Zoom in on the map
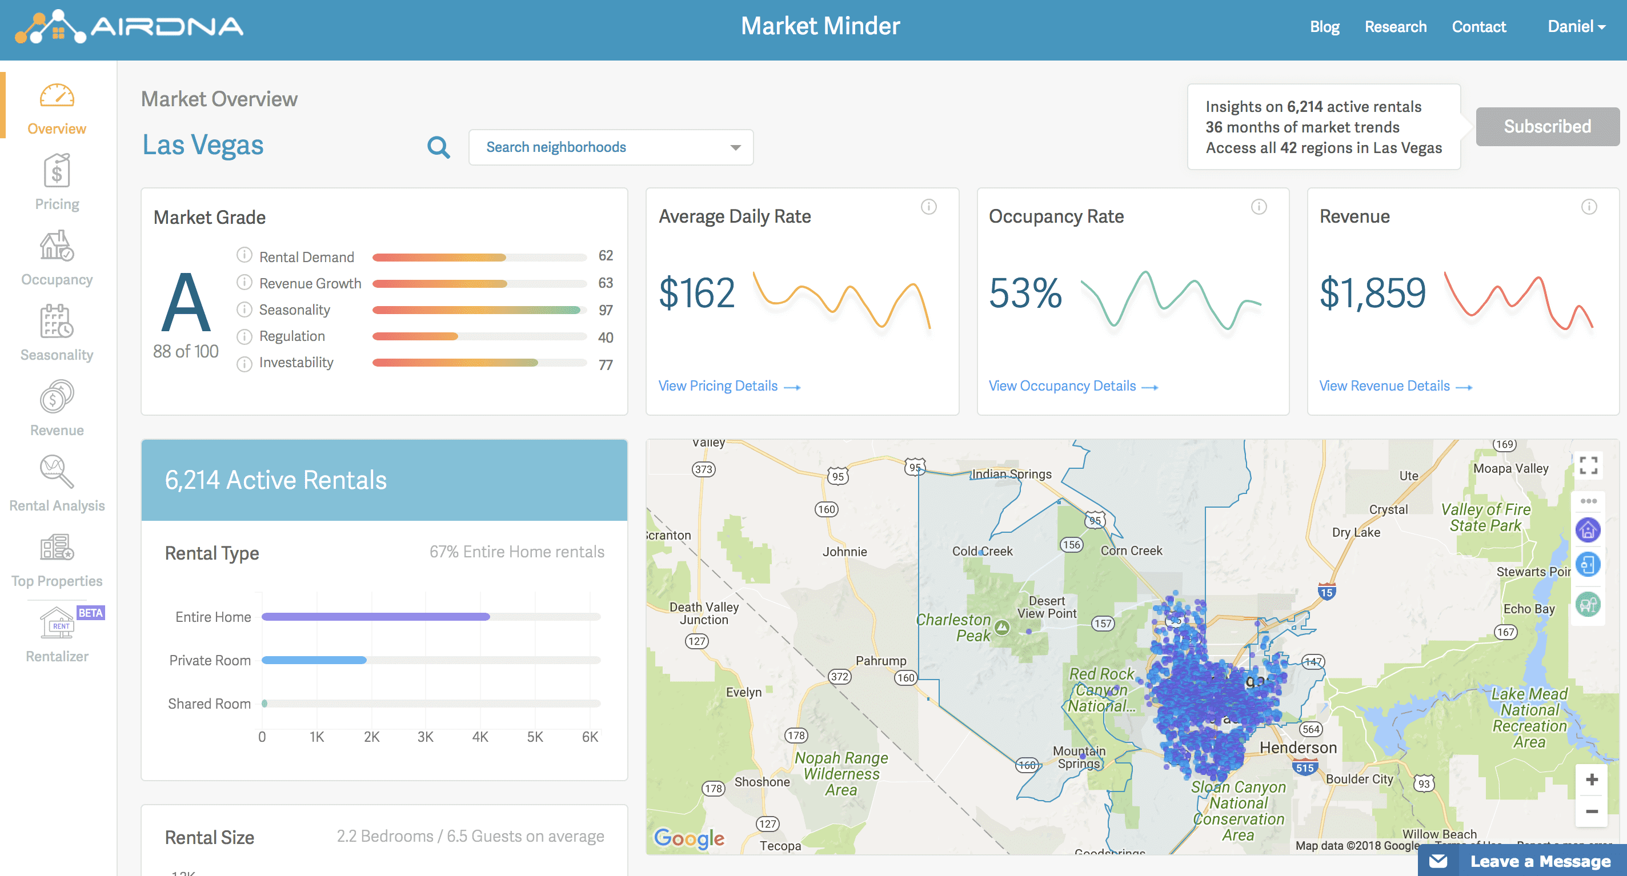Screen dimensions: 1627x876 click(x=1591, y=780)
